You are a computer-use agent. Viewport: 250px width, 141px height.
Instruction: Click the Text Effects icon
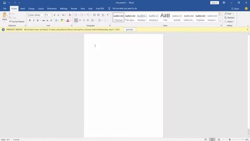pos(56,20)
